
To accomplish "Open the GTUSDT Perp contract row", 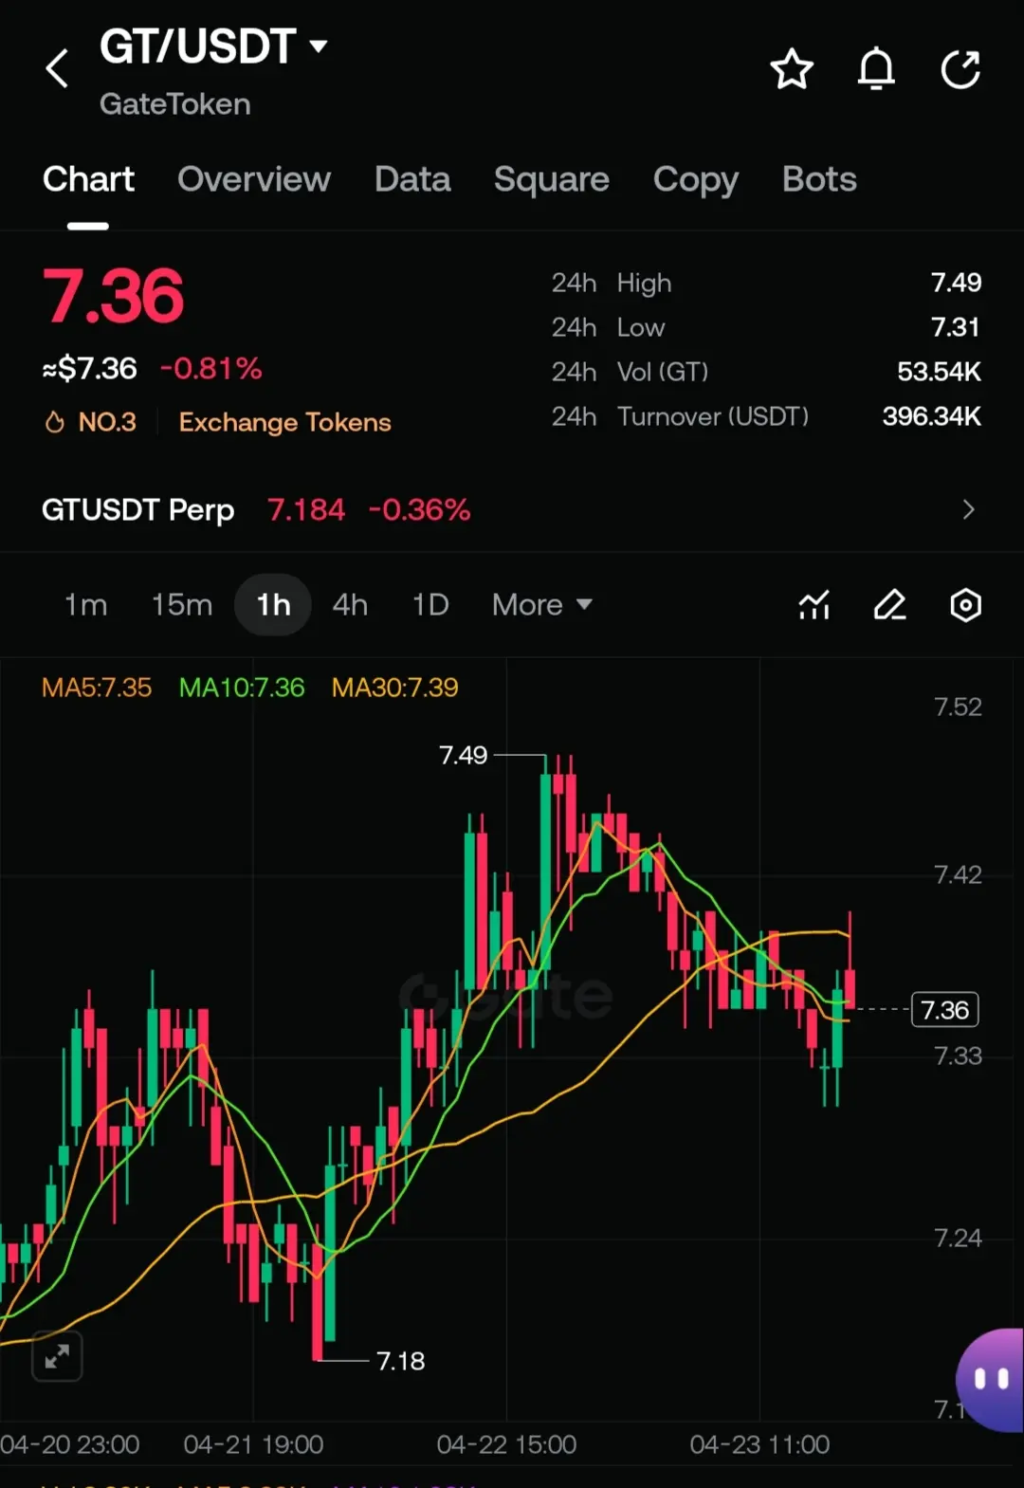I will (x=512, y=510).
